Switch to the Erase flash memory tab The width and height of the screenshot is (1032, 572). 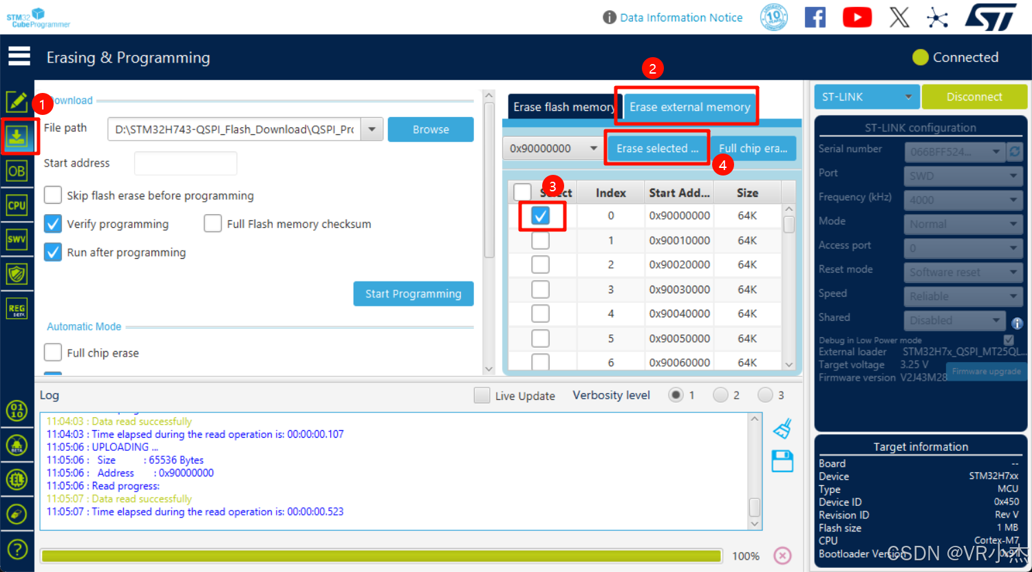point(564,107)
